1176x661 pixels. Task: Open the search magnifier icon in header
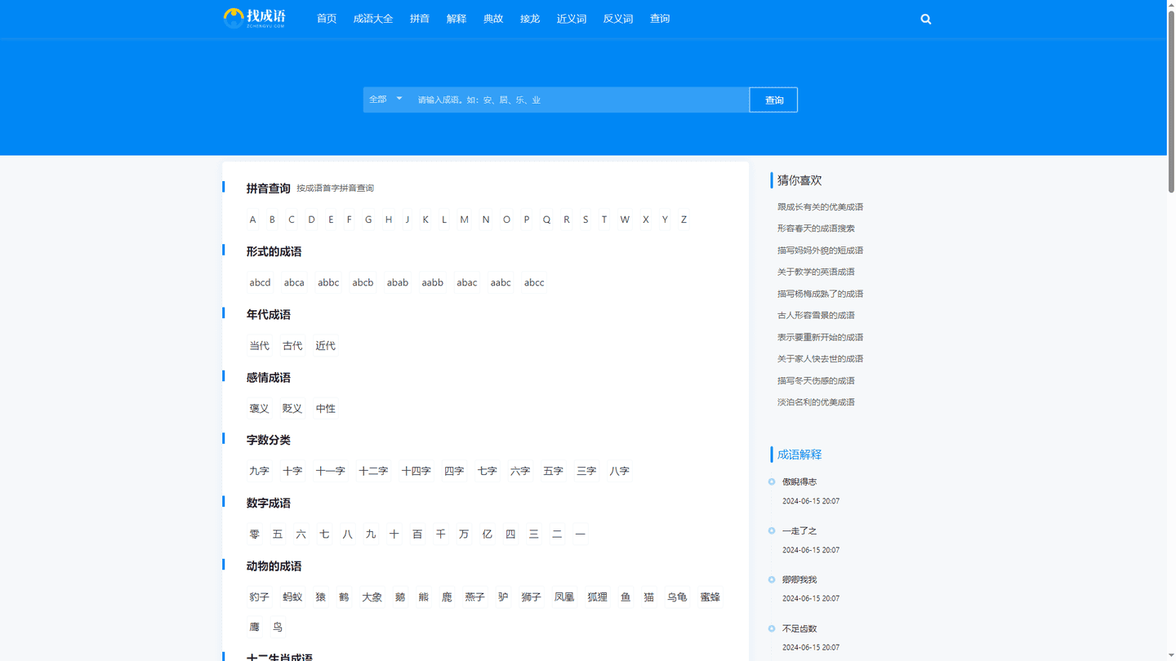[925, 19]
